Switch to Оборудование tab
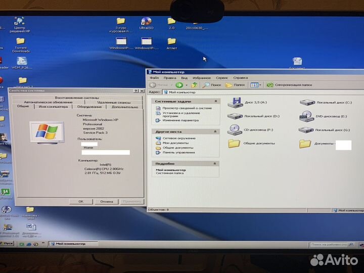 pos(89,107)
